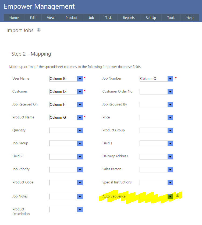This screenshot has height=225, width=202.
Task: Click the Empower Management title
Action: [x=39, y=6]
